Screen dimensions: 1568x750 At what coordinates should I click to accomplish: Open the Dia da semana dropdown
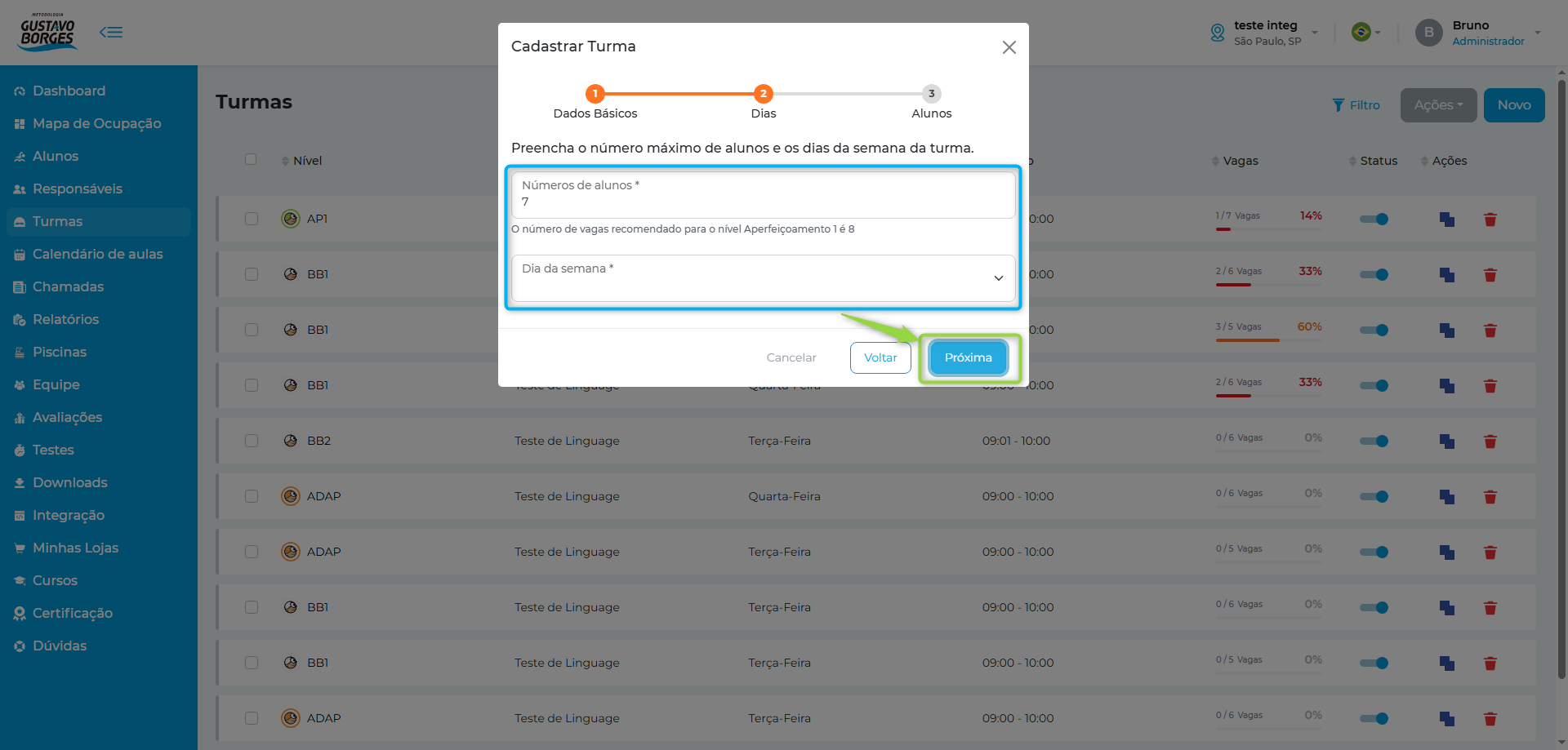click(x=764, y=277)
